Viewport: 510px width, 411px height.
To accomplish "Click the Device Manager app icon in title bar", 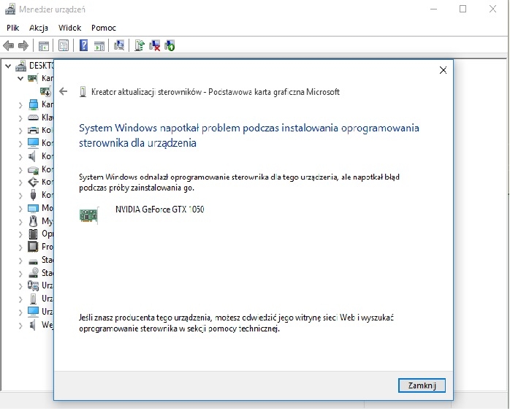I will [x=10, y=9].
